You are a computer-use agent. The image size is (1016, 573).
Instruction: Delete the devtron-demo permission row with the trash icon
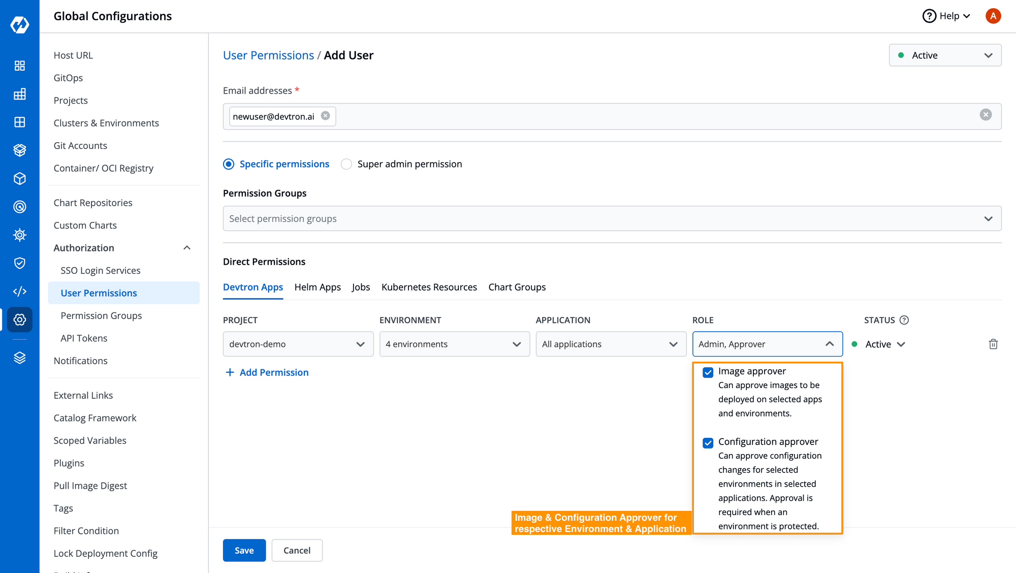[x=993, y=344]
